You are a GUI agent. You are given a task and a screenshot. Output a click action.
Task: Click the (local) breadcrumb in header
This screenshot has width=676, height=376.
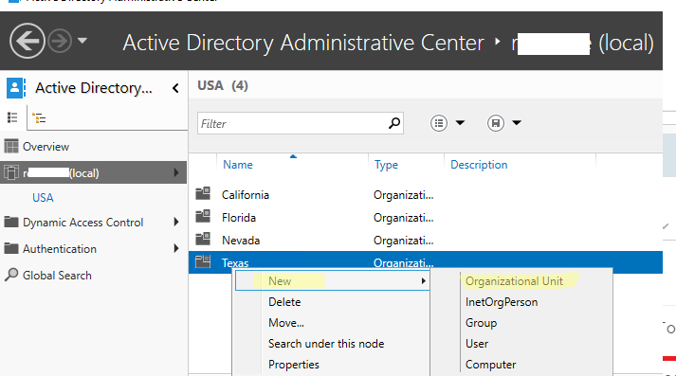(x=583, y=43)
